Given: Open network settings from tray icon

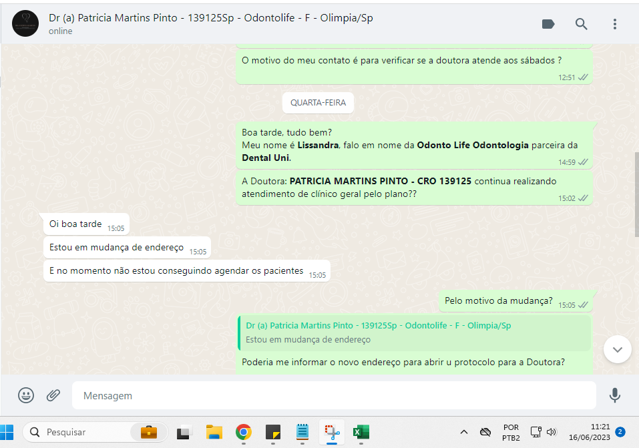Looking at the screenshot, I should coord(536,432).
